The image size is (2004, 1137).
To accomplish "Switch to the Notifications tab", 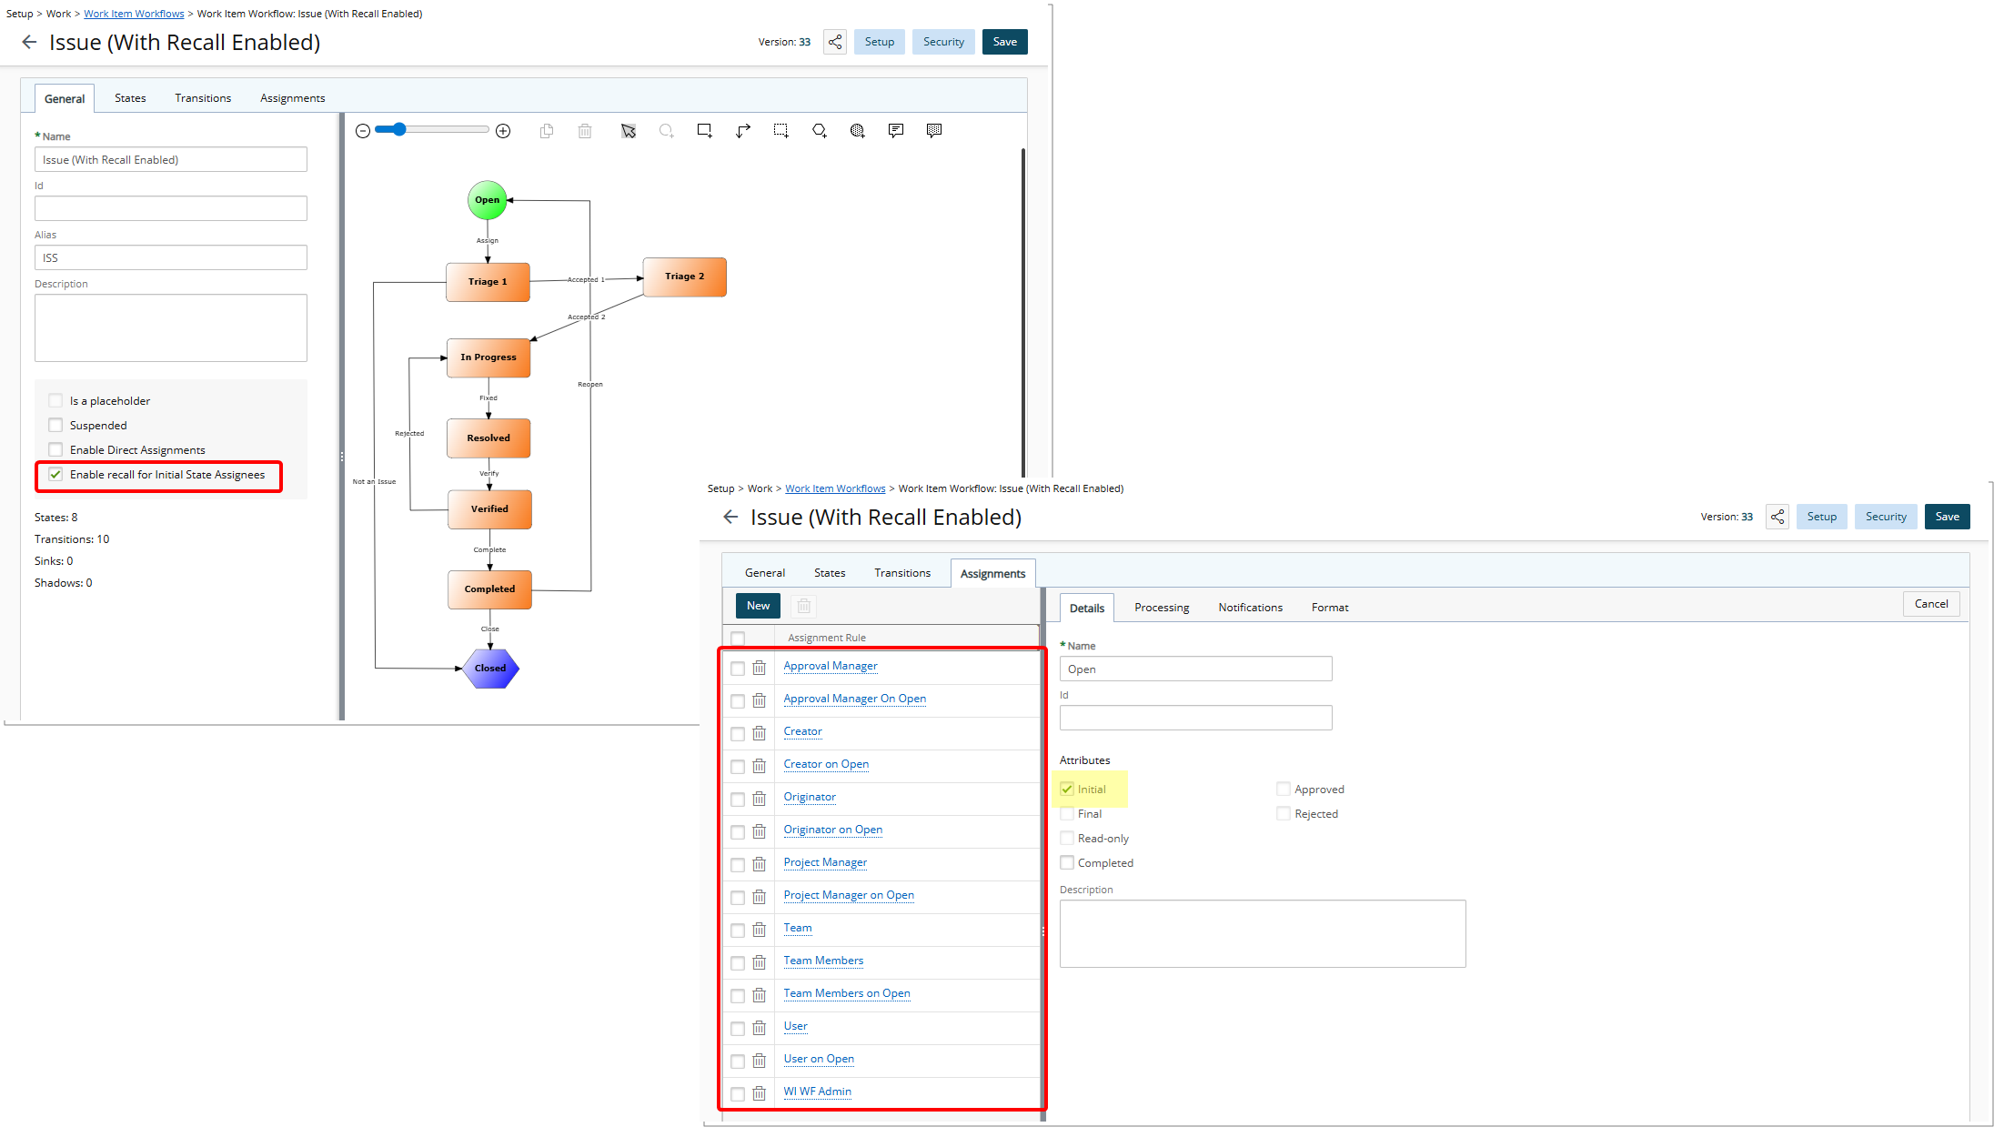I will click(x=1250, y=608).
